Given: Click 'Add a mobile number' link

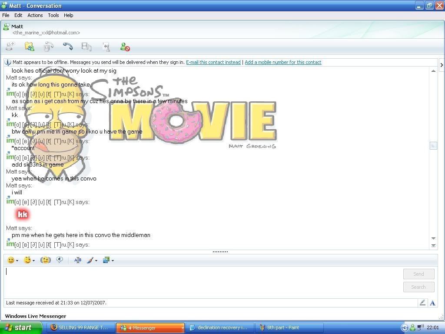Looking at the screenshot, I should pyautogui.click(x=283, y=62).
